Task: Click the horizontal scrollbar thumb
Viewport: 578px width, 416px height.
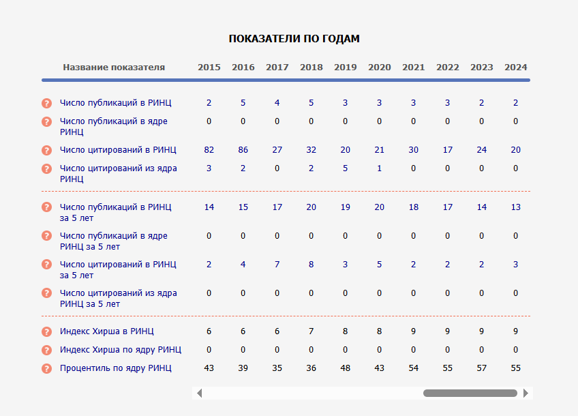Action: tap(470, 393)
